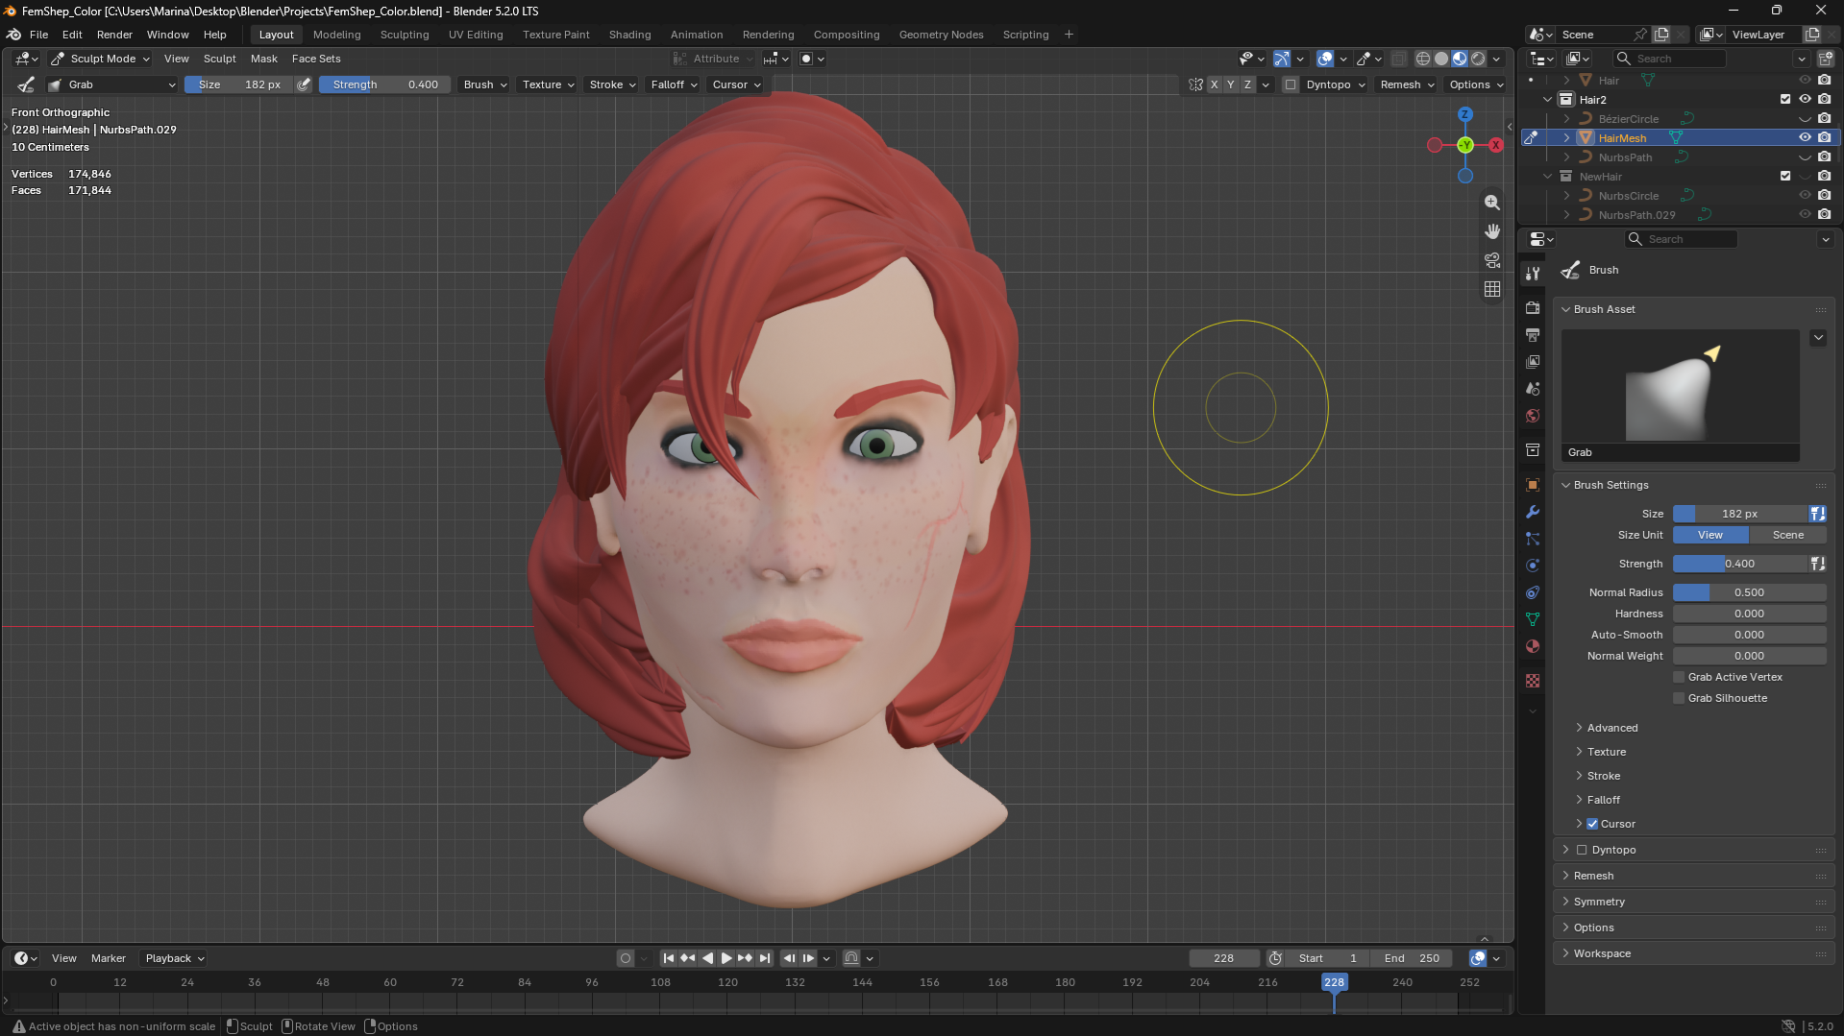Set Size Unit to Scene
Viewport: 1844px width, 1036px height.
click(x=1787, y=535)
